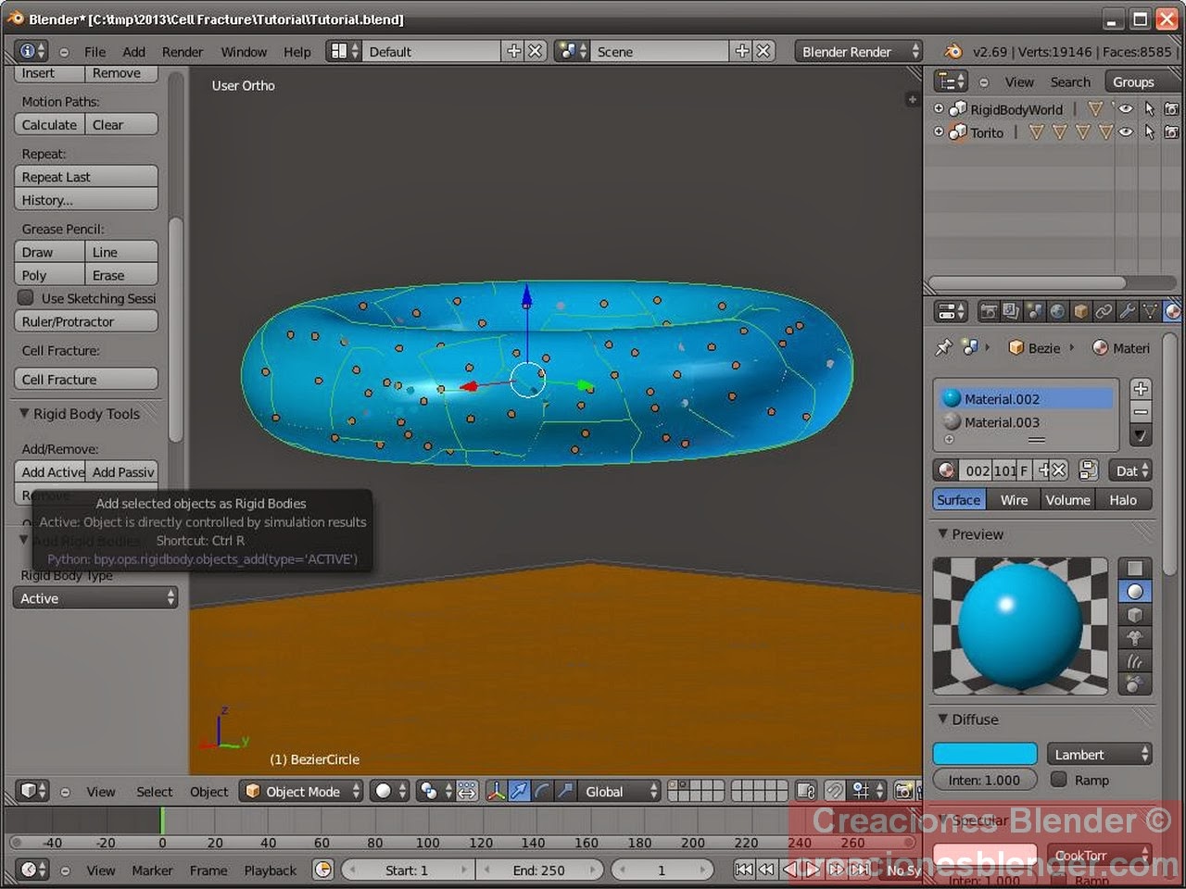Click the End: 250 frame field
The height and width of the screenshot is (889, 1186).
pyautogui.click(x=540, y=870)
